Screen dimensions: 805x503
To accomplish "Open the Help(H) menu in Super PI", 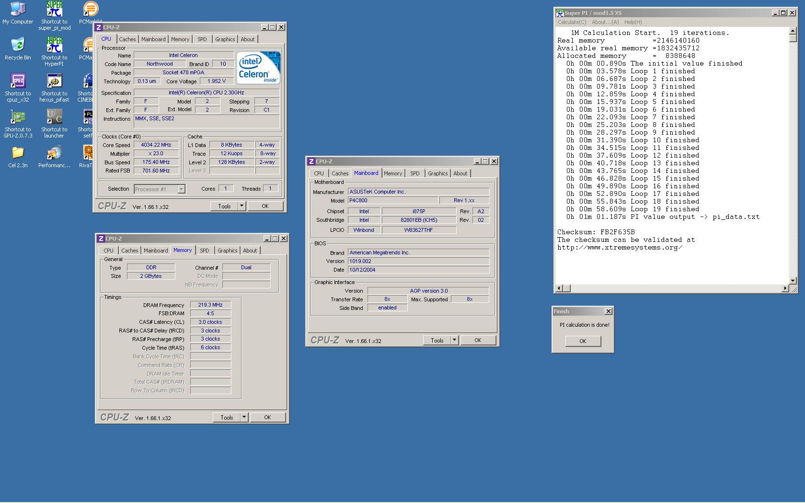I will [x=633, y=22].
